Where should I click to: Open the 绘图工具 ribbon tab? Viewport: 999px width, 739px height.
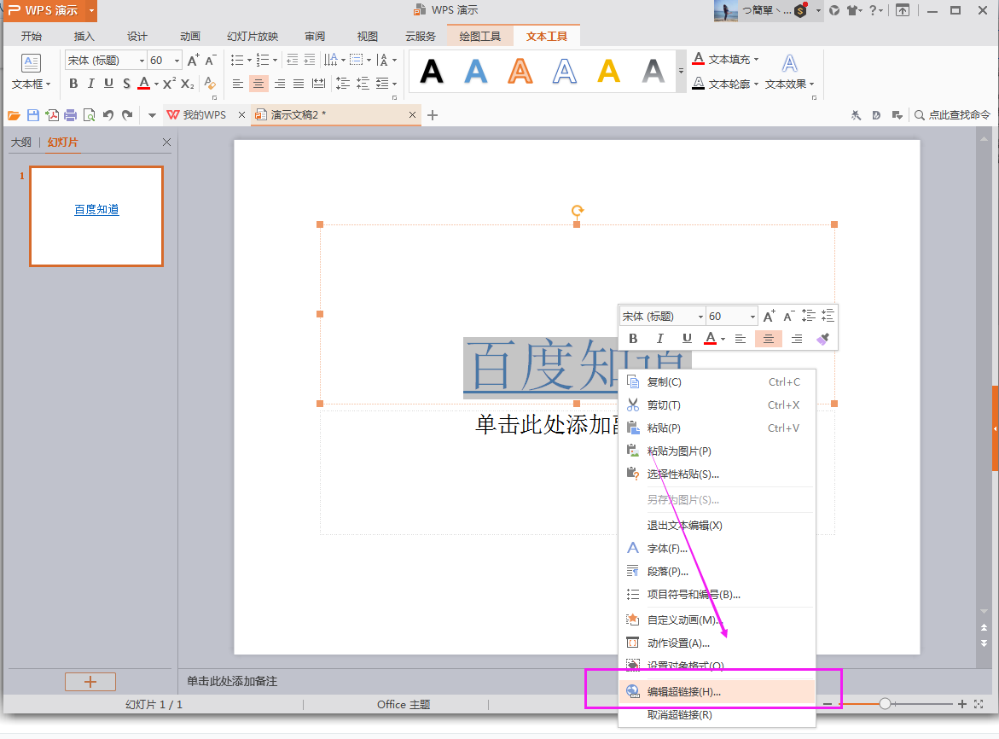(x=479, y=37)
